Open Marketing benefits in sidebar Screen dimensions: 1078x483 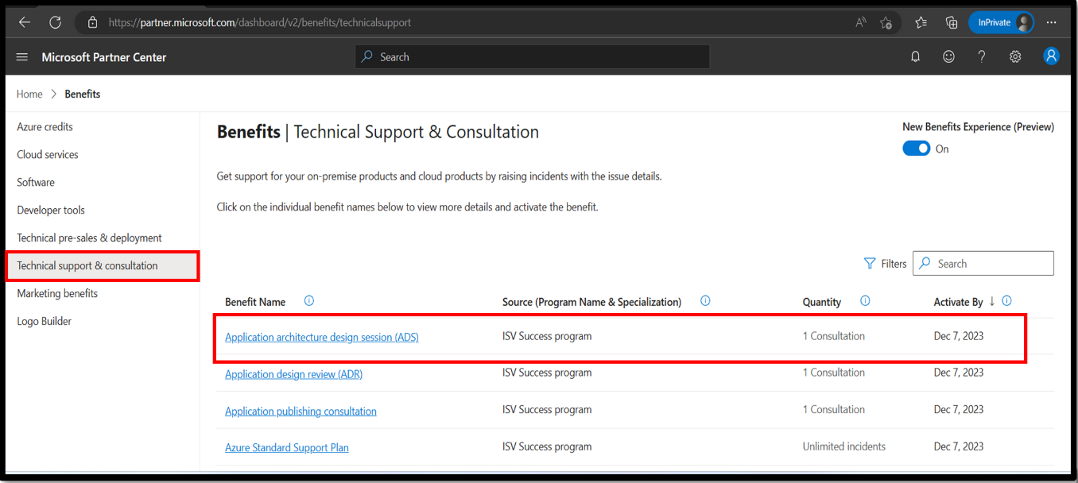pos(57,293)
